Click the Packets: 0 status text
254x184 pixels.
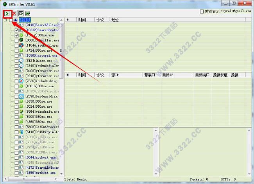[x=199, y=179]
